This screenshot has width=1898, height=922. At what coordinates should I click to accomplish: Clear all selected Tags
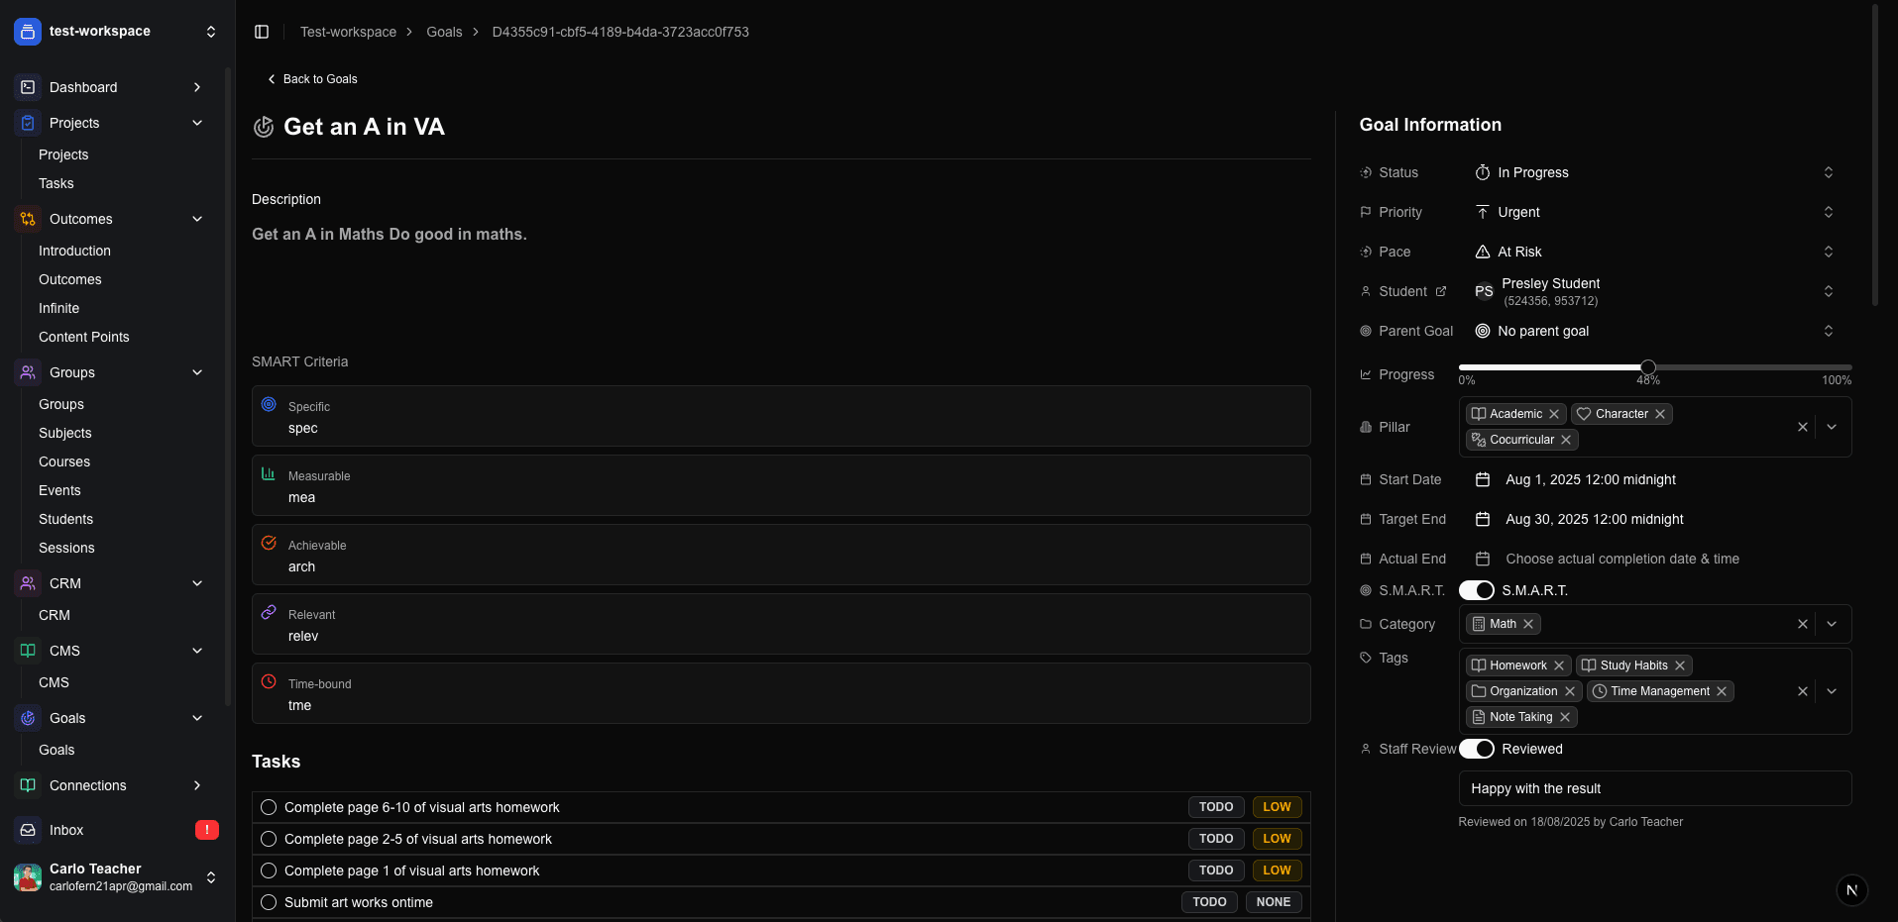1802,691
